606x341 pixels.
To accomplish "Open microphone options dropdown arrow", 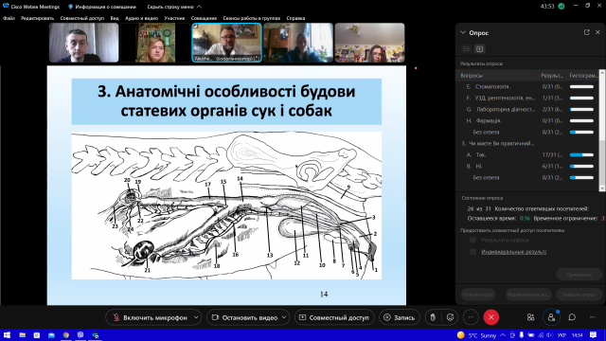I will tap(196, 317).
